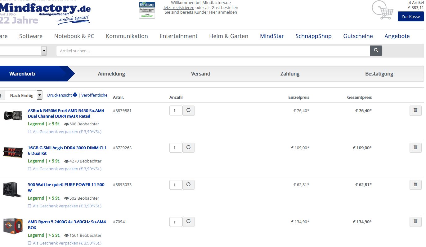Remove AMD Ryzen 5 2400G with trash icon
The height and width of the screenshot is (247, 426).
coord(415,222)
